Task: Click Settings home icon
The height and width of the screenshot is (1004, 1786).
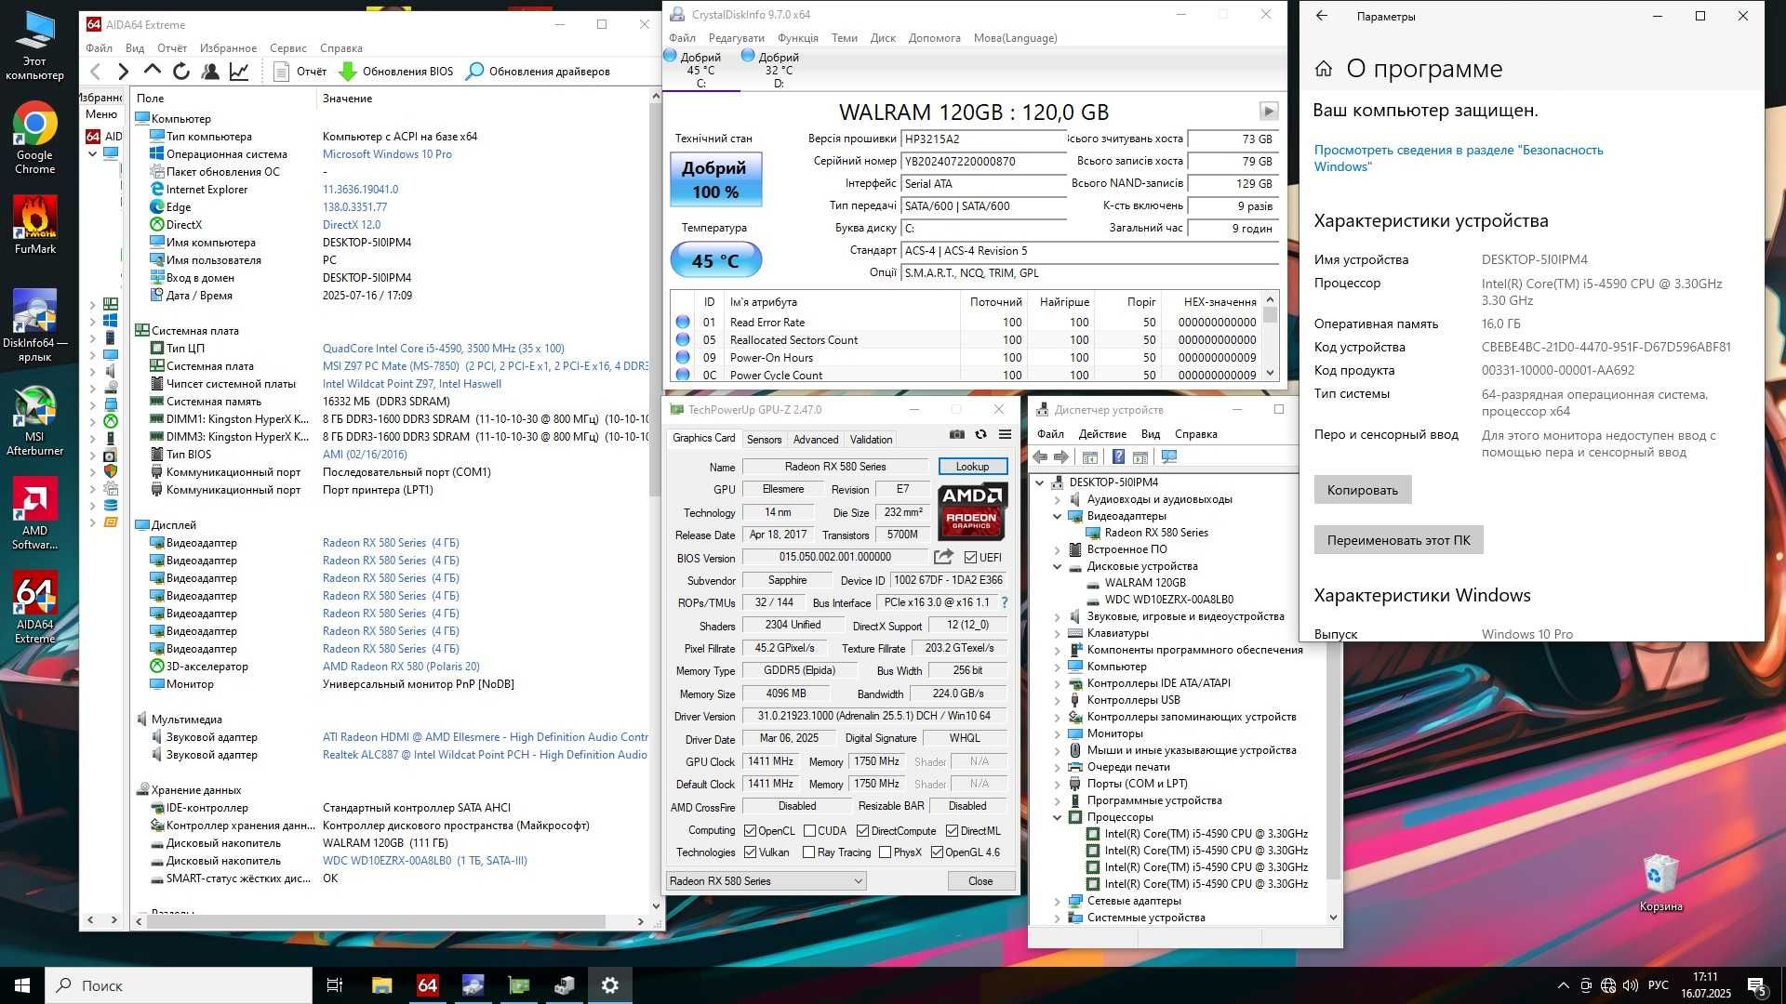Action: click(1324, 69)
